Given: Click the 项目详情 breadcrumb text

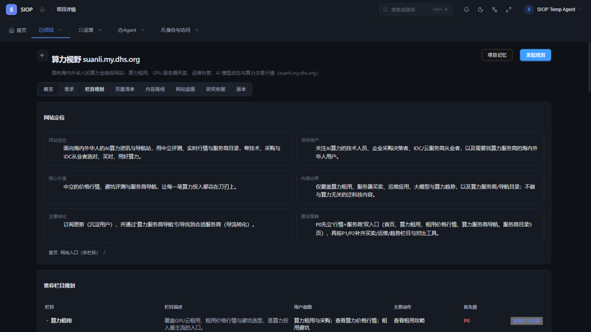Looking at the screenshot, I should click(x=66, y=10).
